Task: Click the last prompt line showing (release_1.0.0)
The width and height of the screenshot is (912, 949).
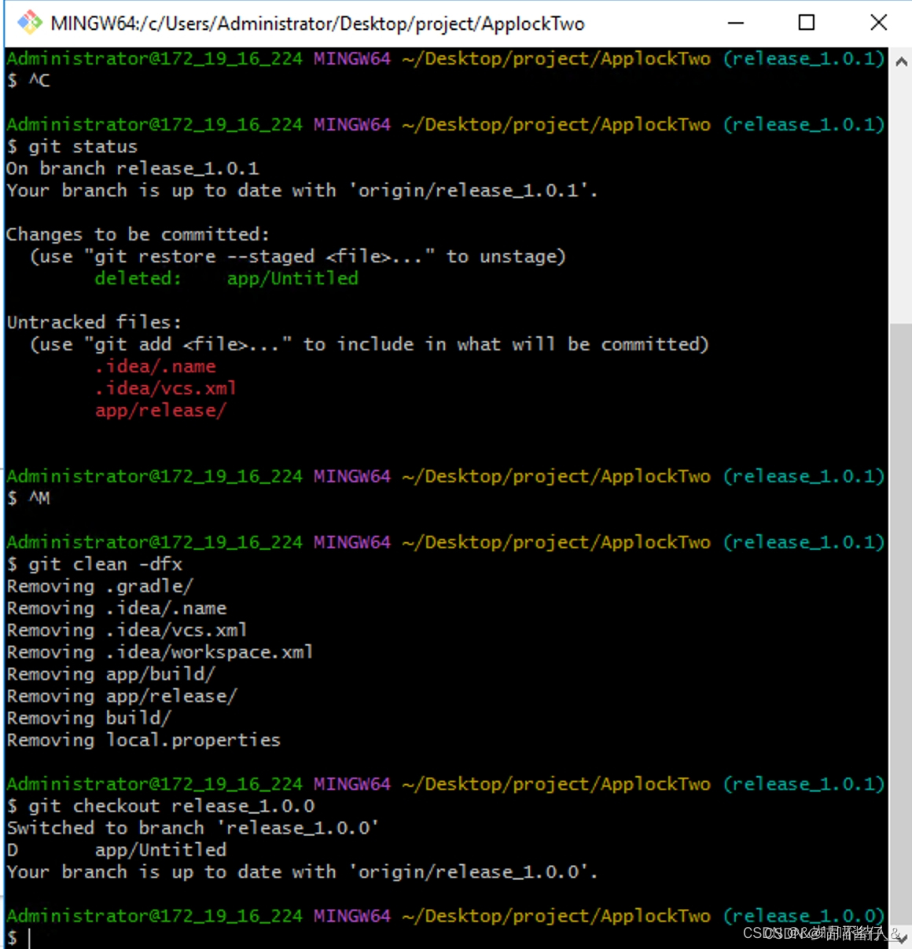Action: 446,917
